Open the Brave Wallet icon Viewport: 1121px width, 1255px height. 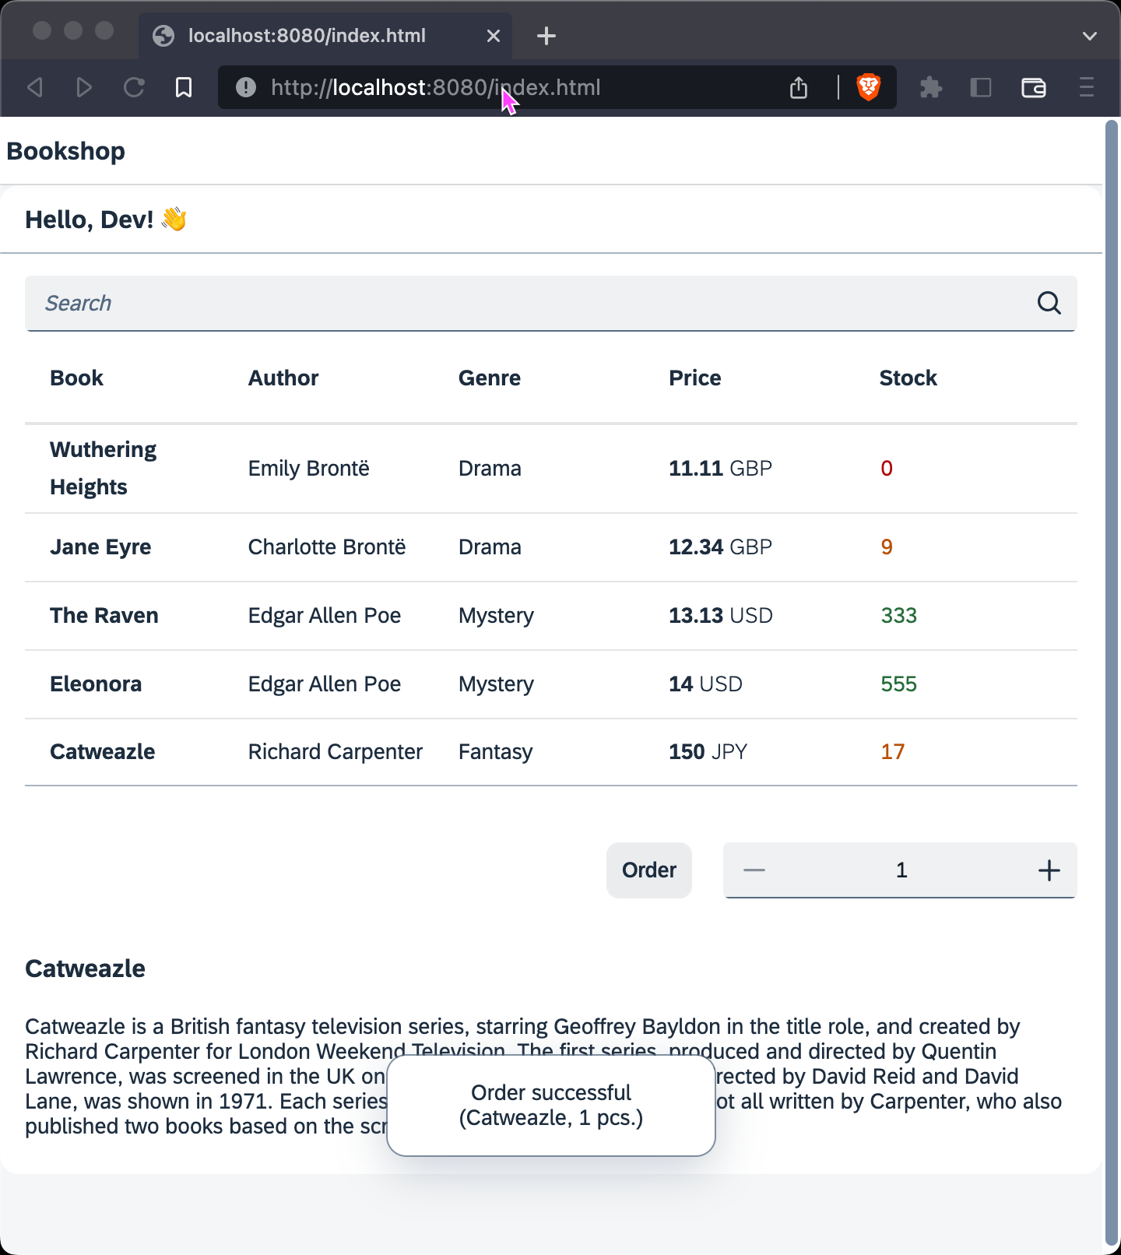click(1034, 87)
